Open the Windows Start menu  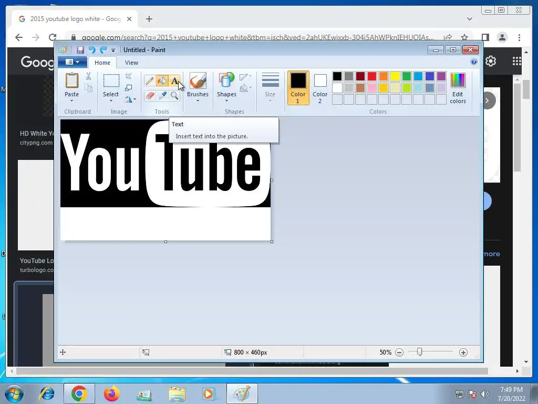[14, 393]
